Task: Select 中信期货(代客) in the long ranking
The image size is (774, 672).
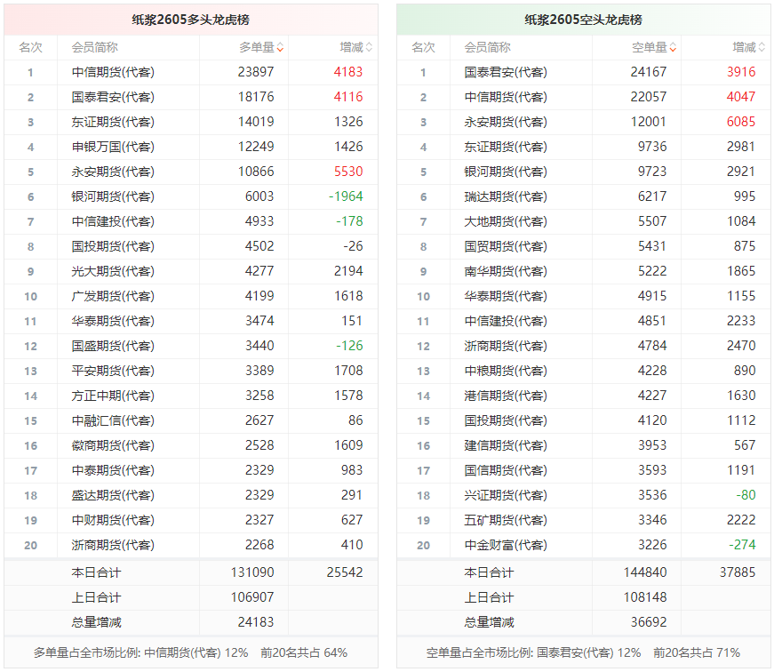Action: [x=113, y=72]
